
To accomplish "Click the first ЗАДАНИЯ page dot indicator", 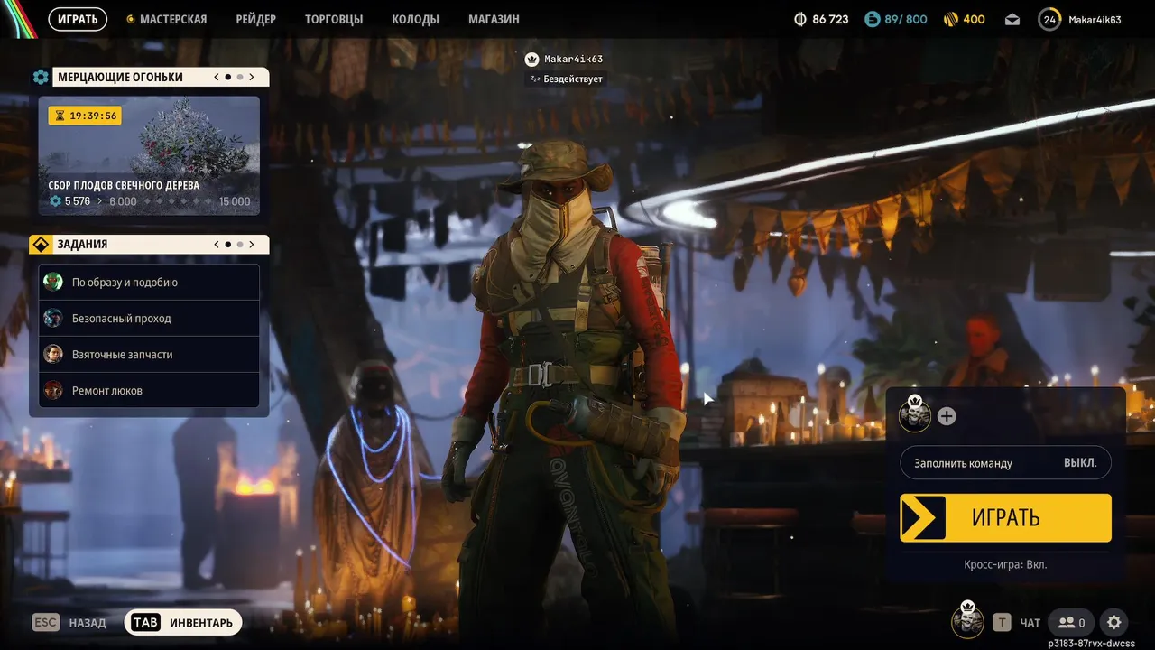I will coord(227,244).
